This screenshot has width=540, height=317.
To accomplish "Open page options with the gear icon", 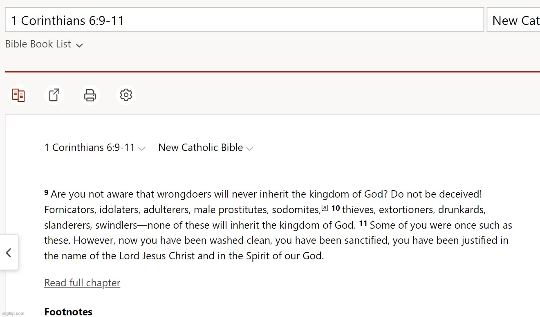I will (x=126, y=95).
